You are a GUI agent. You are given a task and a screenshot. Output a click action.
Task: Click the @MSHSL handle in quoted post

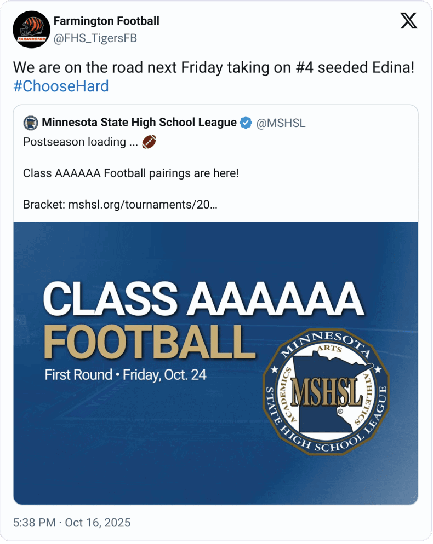pos(281,123)
